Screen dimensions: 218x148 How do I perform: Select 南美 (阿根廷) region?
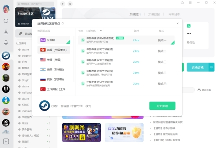coord(54,70)
